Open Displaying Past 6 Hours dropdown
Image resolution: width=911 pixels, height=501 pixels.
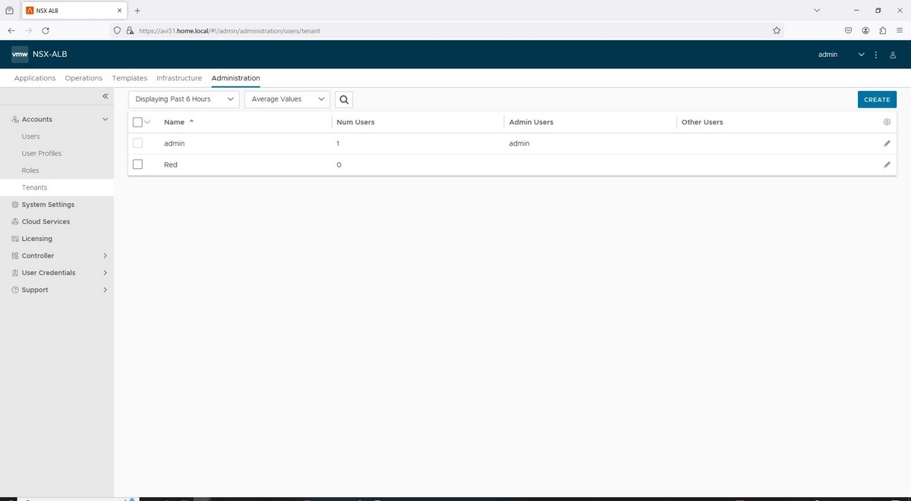point(184,99)
